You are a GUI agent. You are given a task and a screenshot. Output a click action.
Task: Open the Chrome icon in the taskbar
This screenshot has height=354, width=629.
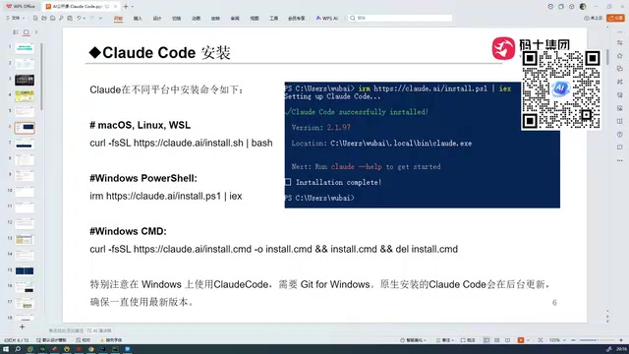click(91, 349)
